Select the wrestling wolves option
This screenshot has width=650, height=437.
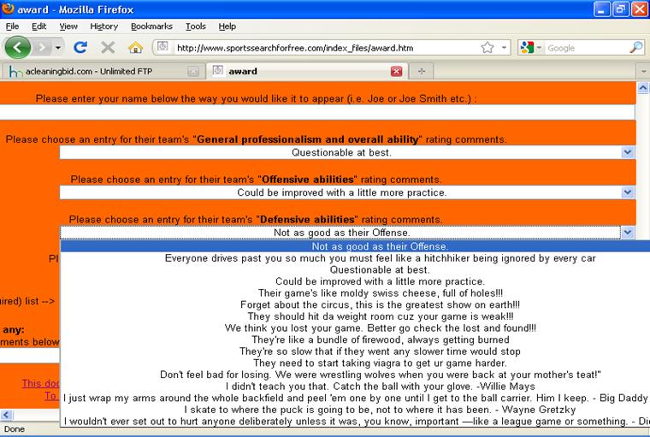(x=355, y=375)
